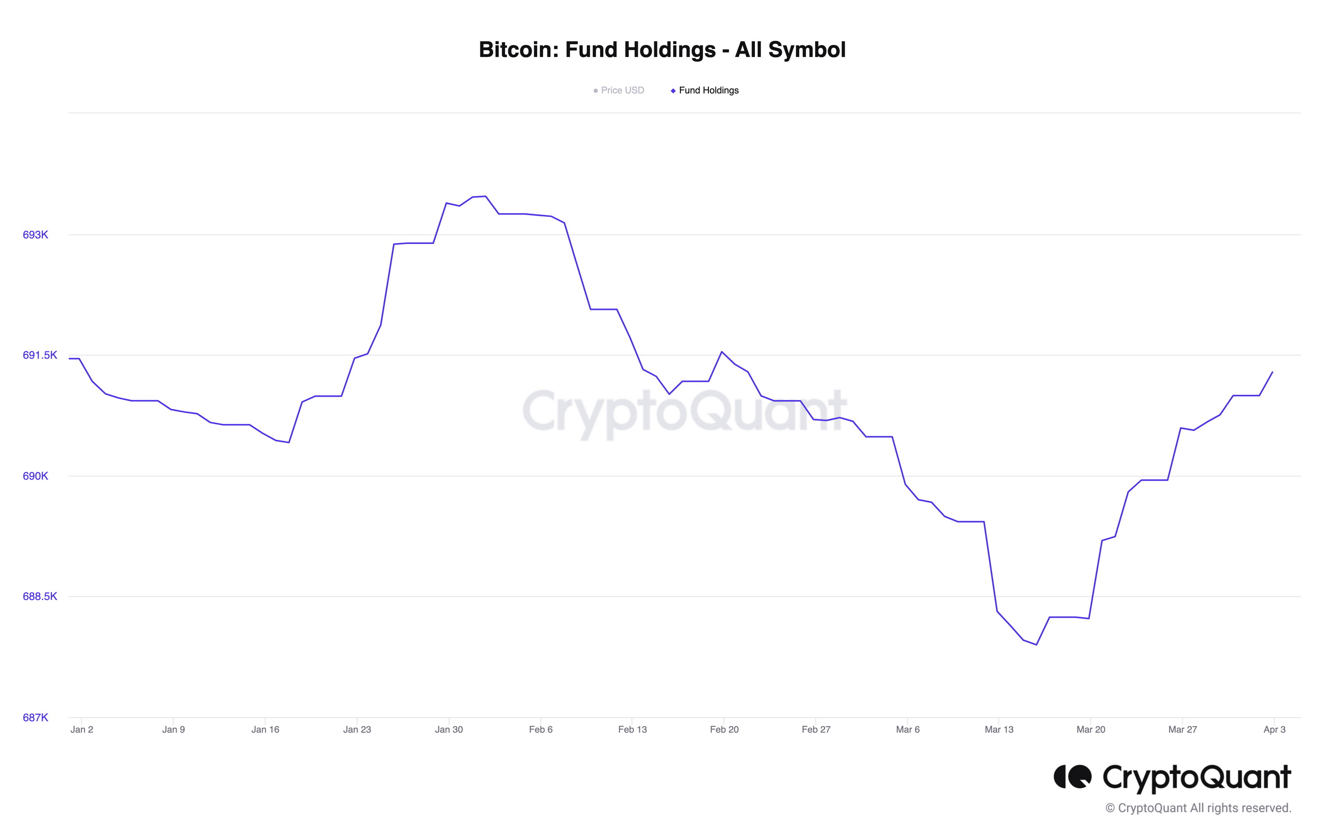This screenshot has height=833, width=1324.
Task: Click the Feb 20 date tick
Action: tap(724, 729)
